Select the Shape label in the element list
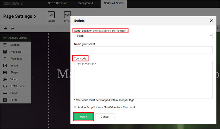Screen dimensions: 220x129 pos(14,72)
